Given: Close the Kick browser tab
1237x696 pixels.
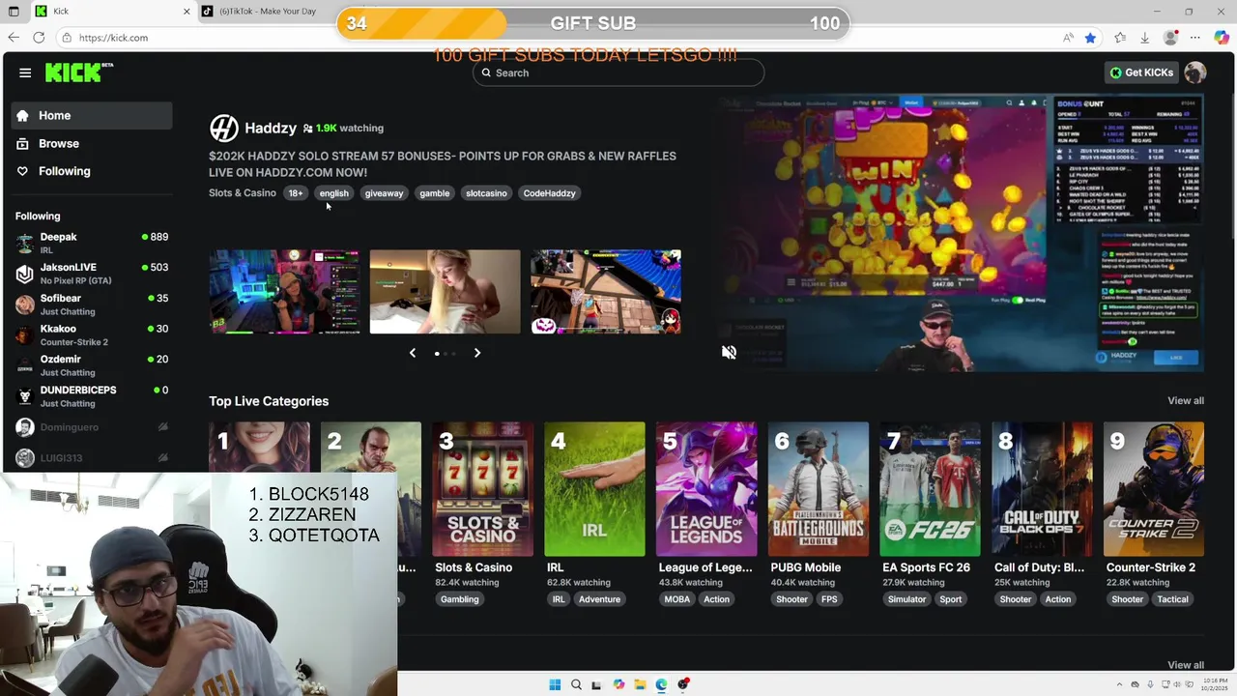Looking at the screenshot, I should [187, 11].
